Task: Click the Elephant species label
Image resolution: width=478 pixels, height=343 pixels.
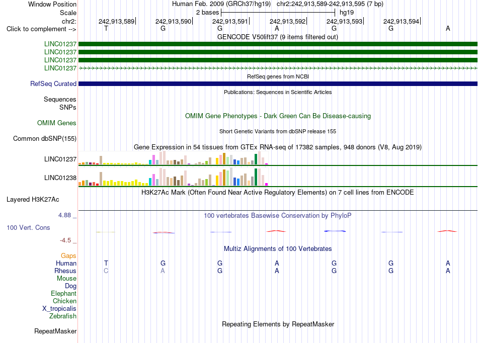Action: (x=63, y=293)
